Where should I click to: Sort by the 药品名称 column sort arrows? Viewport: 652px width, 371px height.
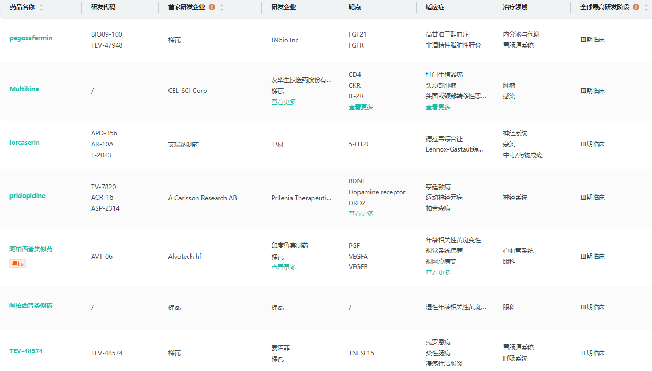click(x=41, y=7)
